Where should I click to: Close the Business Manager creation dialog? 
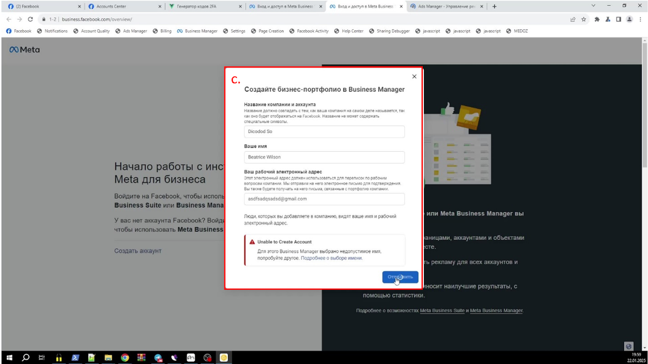[414, 77]
